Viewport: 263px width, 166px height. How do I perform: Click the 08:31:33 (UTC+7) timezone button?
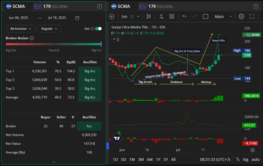coord(215,159)
